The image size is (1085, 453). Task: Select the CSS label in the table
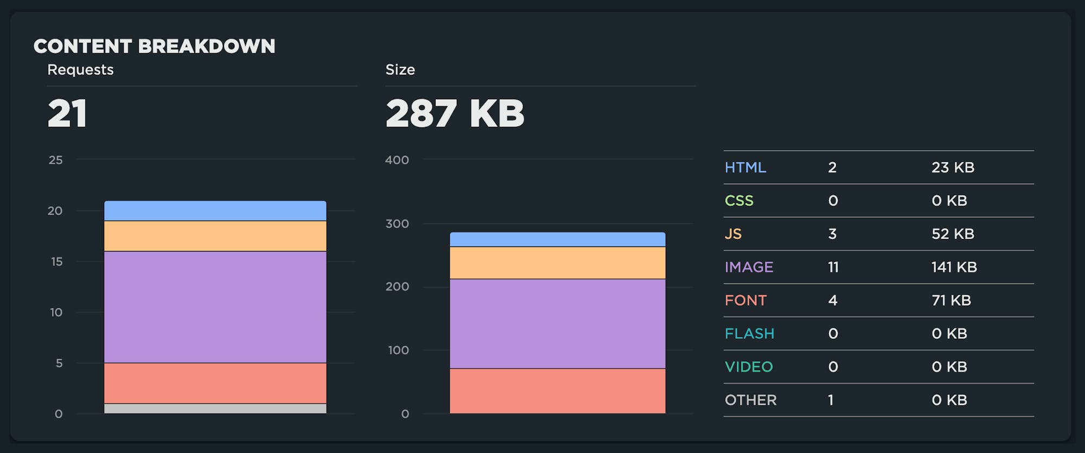click(739, 200)
